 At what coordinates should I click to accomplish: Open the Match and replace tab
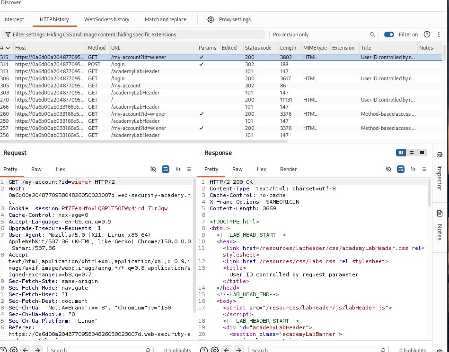[x=166, y=19]
